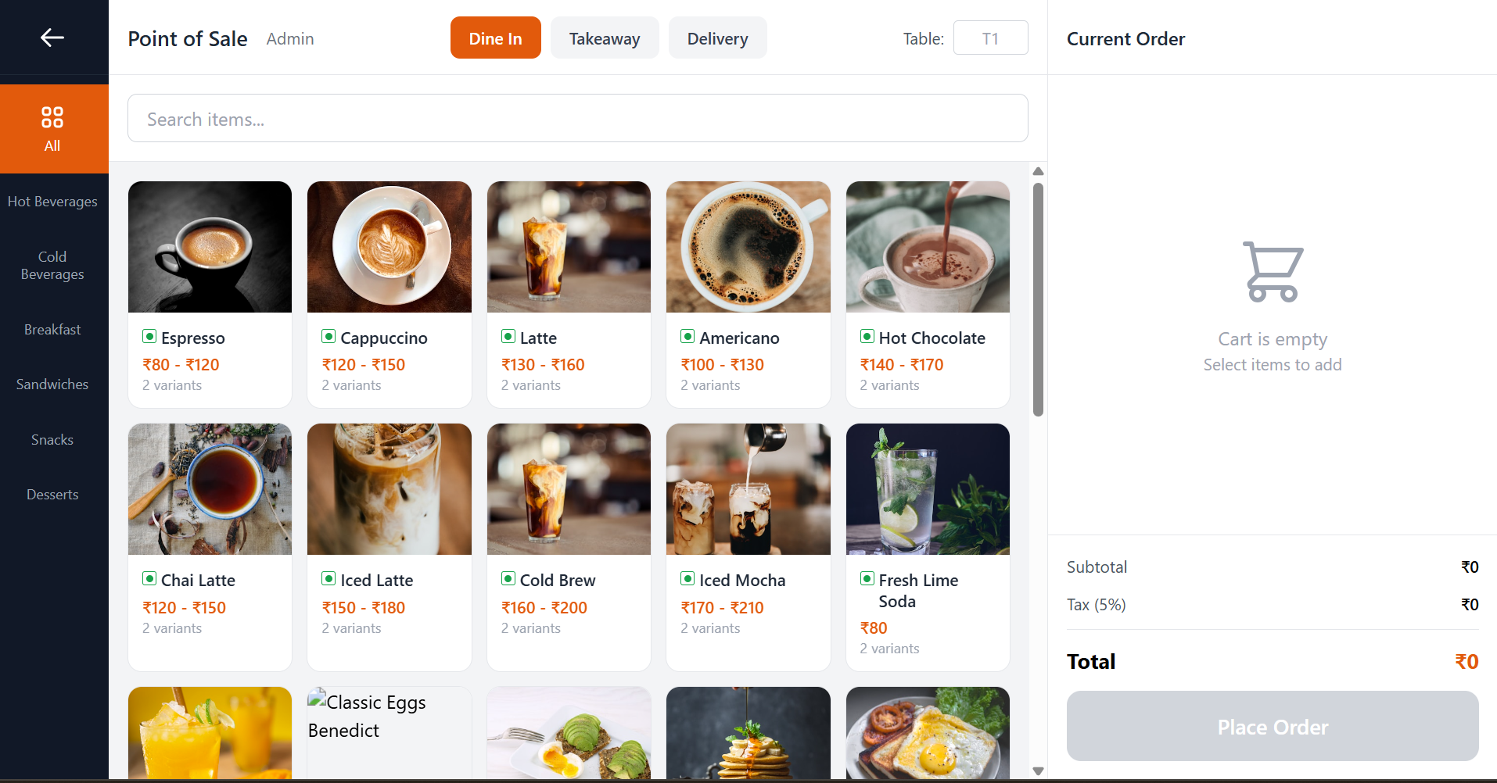This screenshot has width=1497, height=783.
Task: Click the veg indicator on the Hot Chocolate card
Action: (867, 336)
